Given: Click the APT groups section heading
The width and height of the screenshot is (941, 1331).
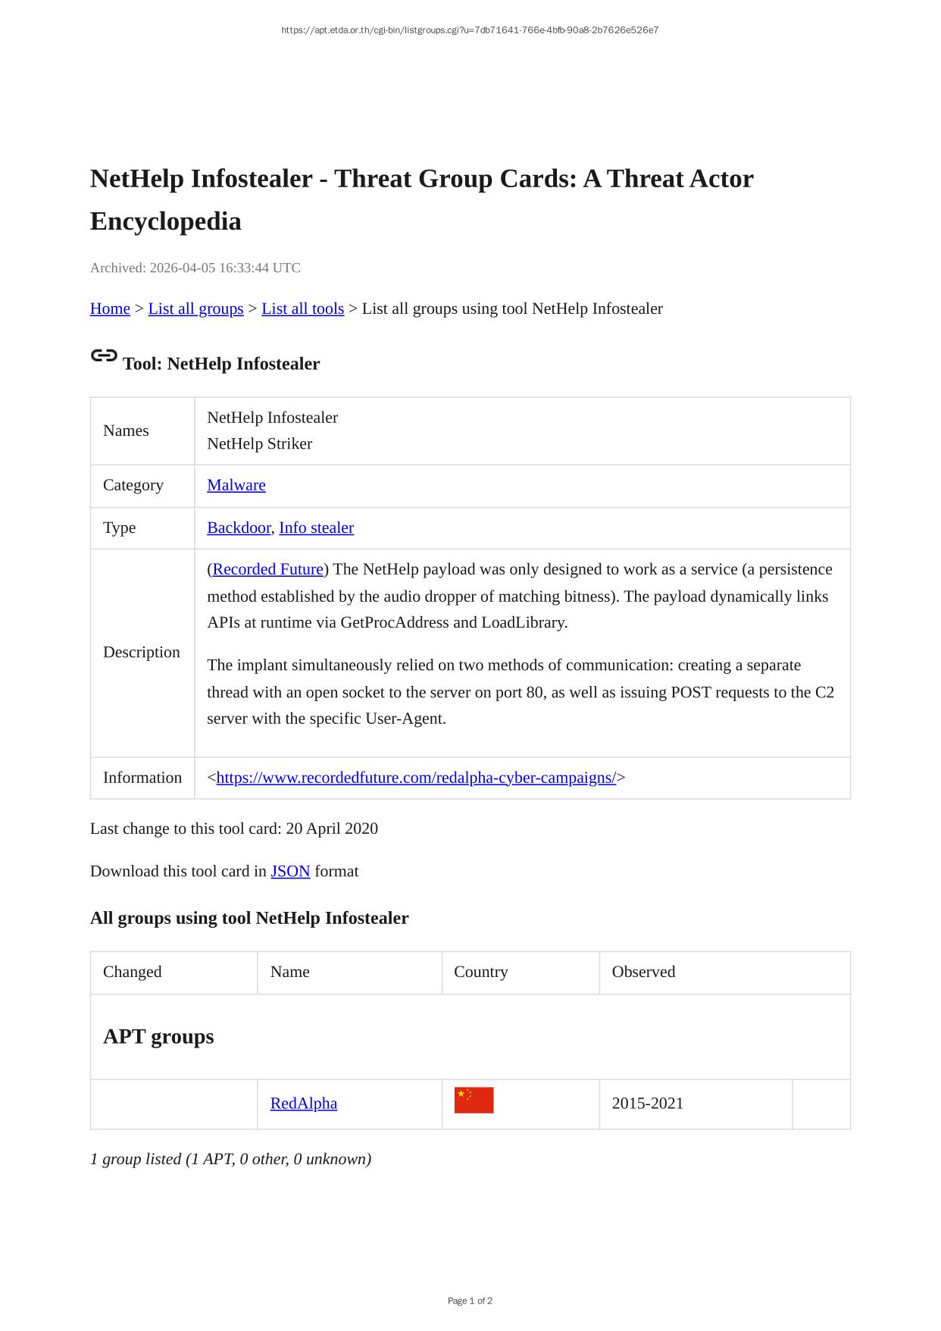Looking at the screenshot, I should (x=158, y=1036).
